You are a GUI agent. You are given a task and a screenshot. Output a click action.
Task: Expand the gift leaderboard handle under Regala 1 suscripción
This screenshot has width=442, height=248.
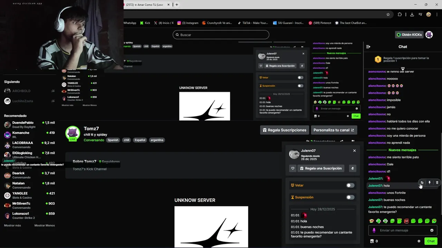(403, 69)
